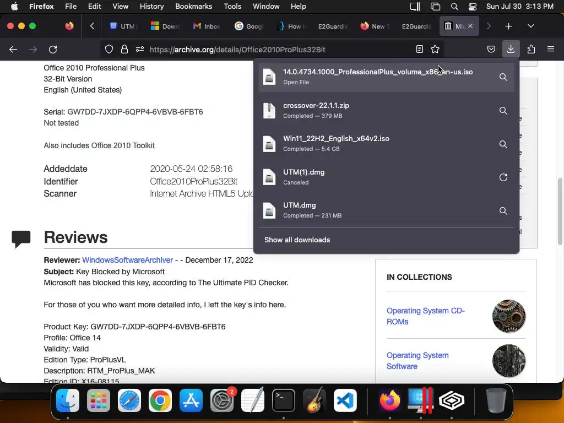
Task: Open System Settings in the Dock
Action: [222, 400]
